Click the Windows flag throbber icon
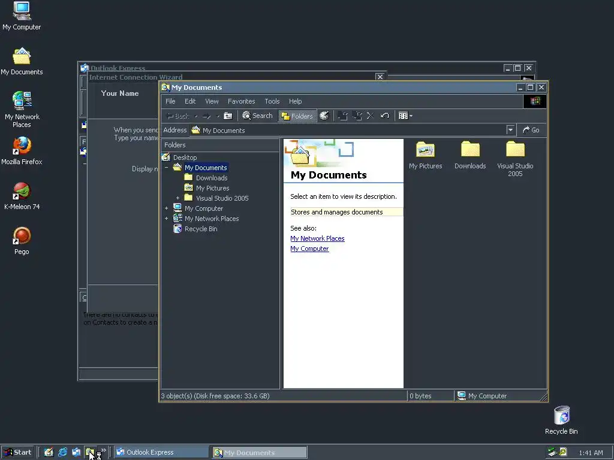Screen dimensions: 614x460 [x=535, y=101]
